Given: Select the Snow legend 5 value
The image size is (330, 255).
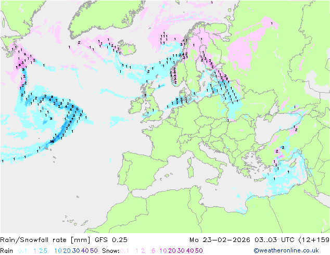Looking at the screenshot, I should point(154,251).
